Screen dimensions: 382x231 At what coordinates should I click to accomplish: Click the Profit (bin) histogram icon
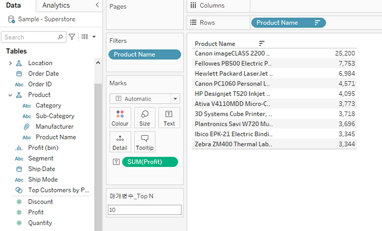19,148
